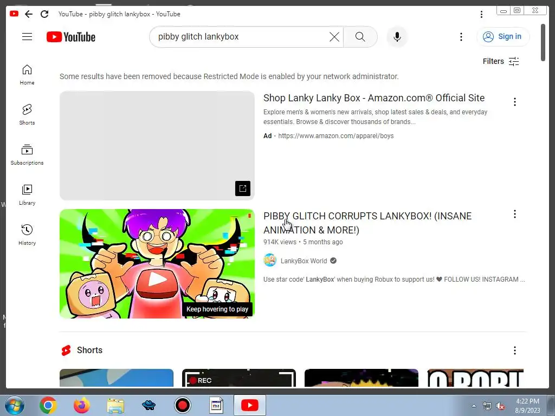The width and height of the screenshot is (555, 416).
Task: Click the '914K views • 5 months ago' text
Action: tap(303, 242)
